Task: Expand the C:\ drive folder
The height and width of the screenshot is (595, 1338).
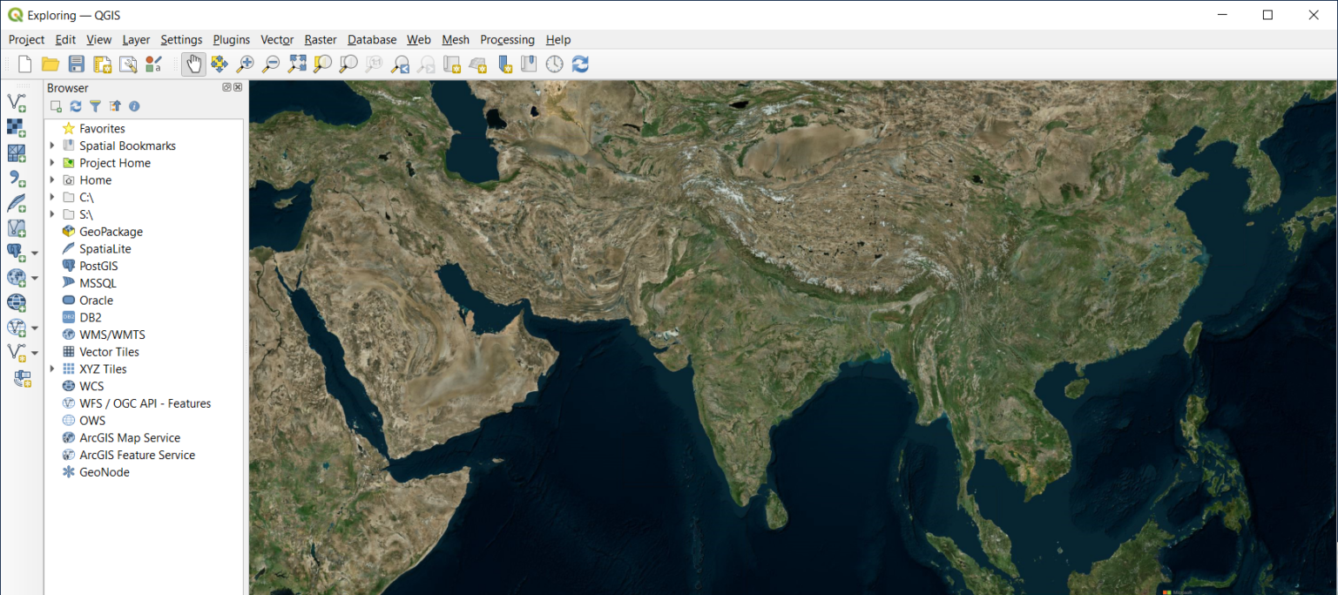Action: click(52, 197)
